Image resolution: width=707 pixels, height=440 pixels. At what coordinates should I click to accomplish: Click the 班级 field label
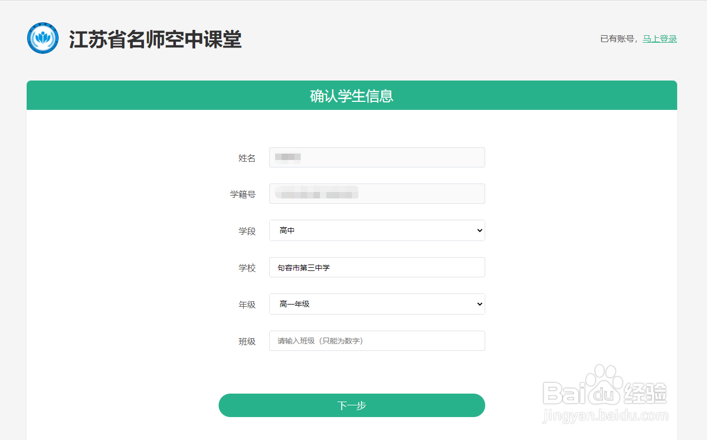[x=247, y=342]
